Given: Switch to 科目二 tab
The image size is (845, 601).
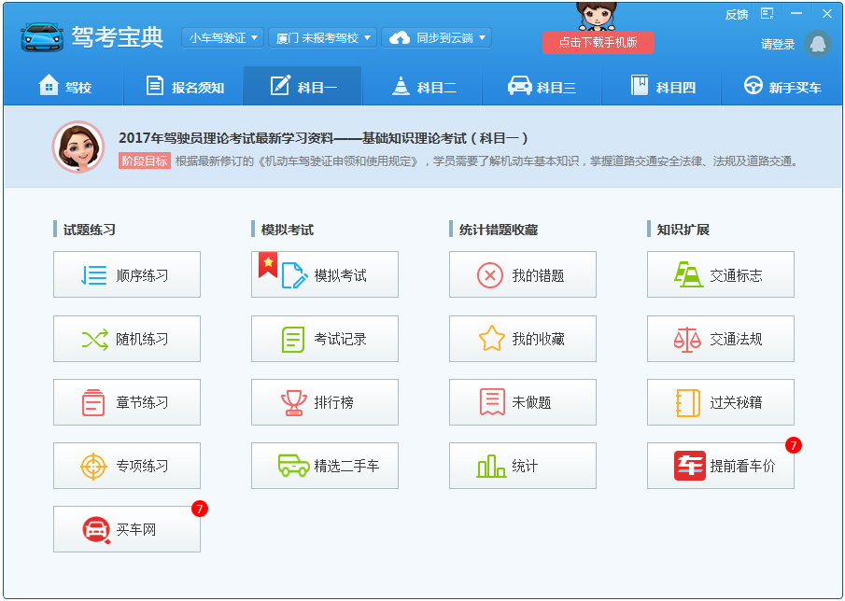Looking at the screenshot, I should click(x=422, y=87).
